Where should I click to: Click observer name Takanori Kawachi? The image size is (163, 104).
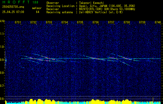coord(91,3)
